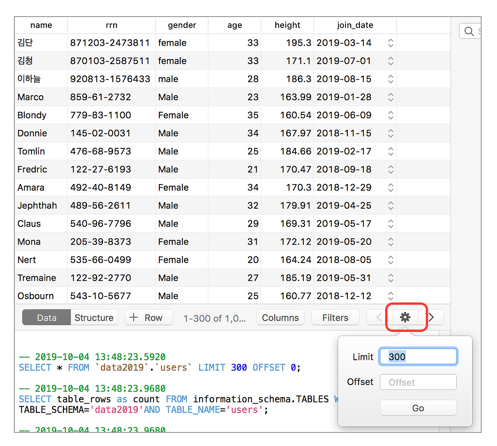The width and height of the screenshot is (497, 446).
Task: Open the date stepper in Marco's row
Action: [391, 97]
